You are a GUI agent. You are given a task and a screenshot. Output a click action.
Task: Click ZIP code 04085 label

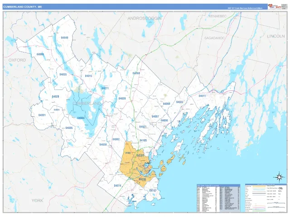[69, 128]
